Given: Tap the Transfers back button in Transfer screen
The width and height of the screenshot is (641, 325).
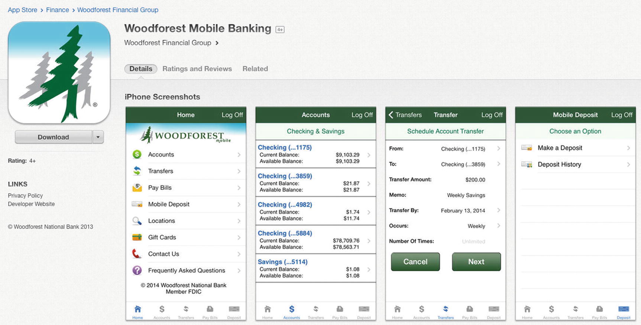Looking at the screenshot, I should (x=405, y=115).
